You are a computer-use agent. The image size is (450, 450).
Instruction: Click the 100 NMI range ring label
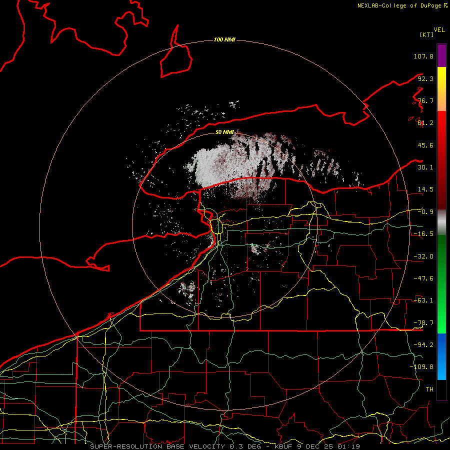point(224,39)
